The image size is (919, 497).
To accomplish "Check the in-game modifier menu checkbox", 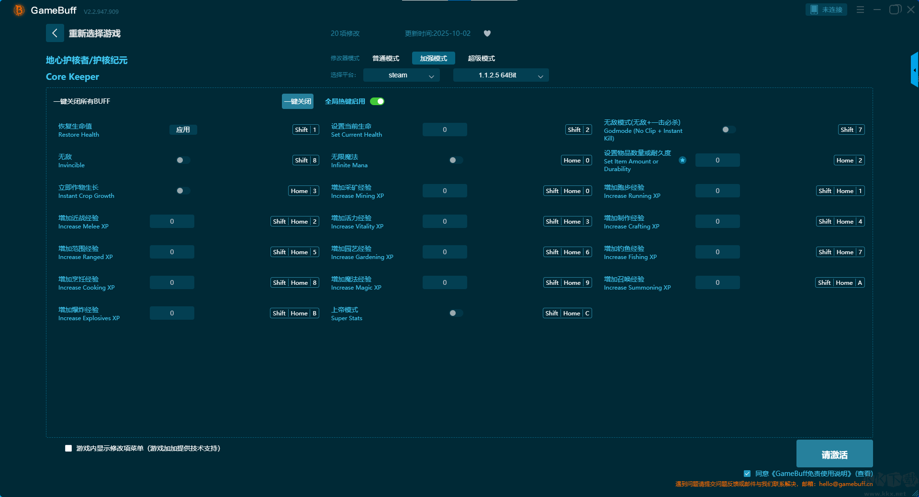I will [68, 448].
